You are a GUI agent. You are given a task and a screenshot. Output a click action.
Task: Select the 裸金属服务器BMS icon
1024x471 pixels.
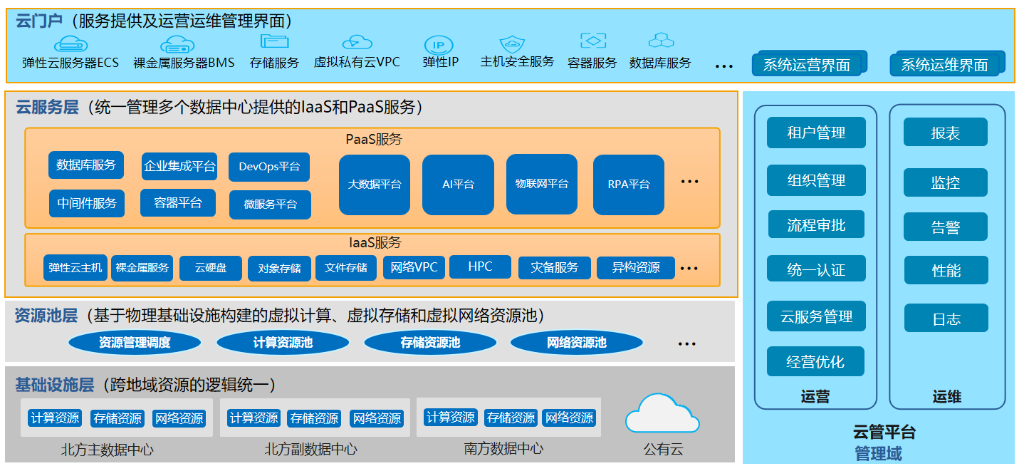click(x=177, y=44)
